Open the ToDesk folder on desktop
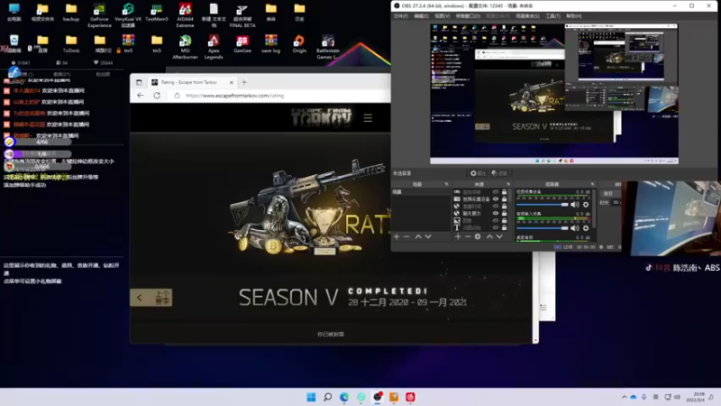The width and height of the screenshot is (721, 406). [71, 43]
